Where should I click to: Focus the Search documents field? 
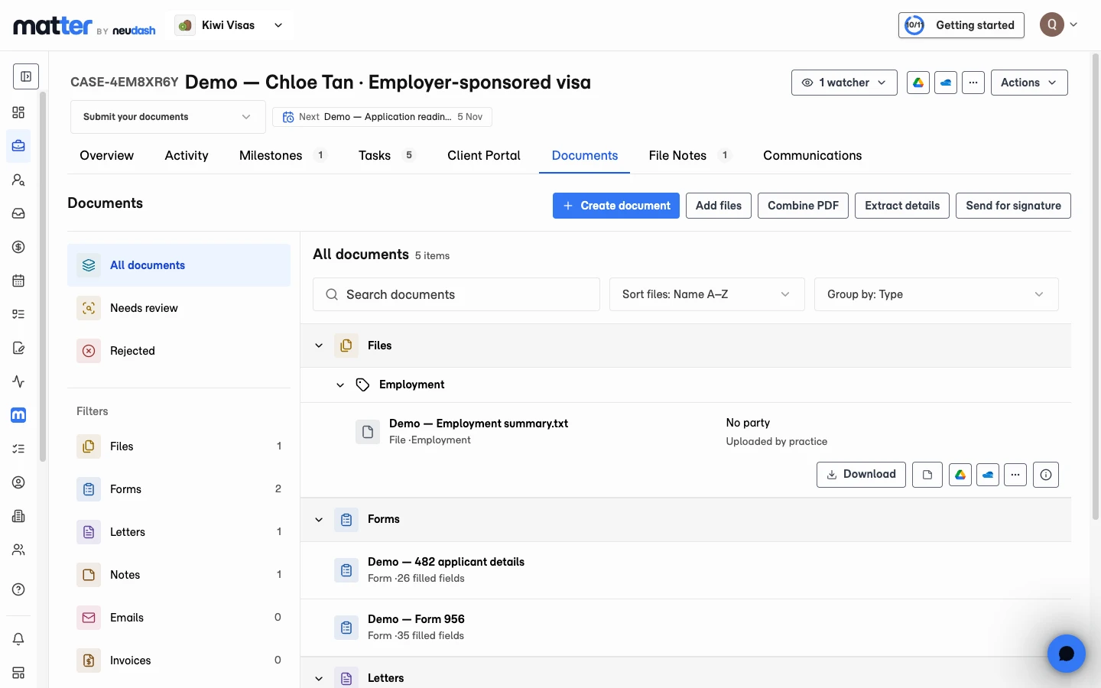click(456, 294)
